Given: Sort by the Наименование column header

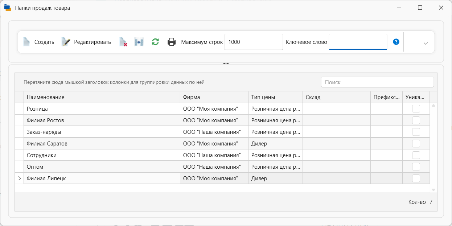Looking at the screenshot, I should point(102,97).
